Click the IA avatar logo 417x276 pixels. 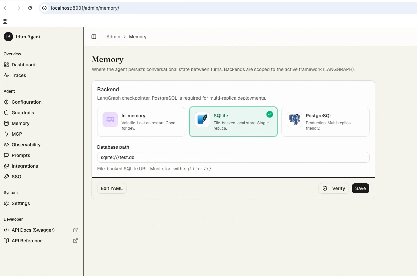pyautogui.click(x=8, y=37)
